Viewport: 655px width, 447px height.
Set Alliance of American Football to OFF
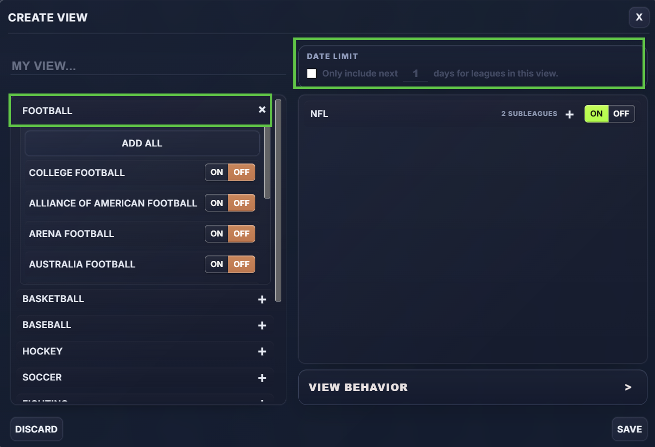pyautogui.click(x=242, y=203)
